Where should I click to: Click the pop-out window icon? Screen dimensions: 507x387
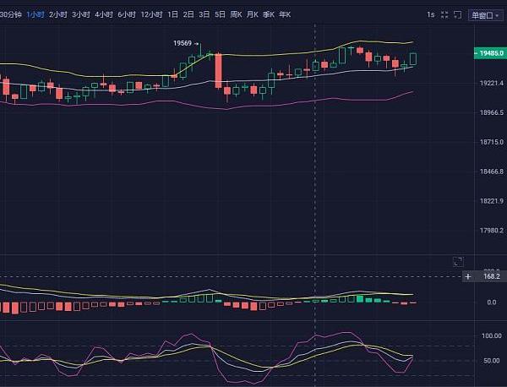(457, 14)
